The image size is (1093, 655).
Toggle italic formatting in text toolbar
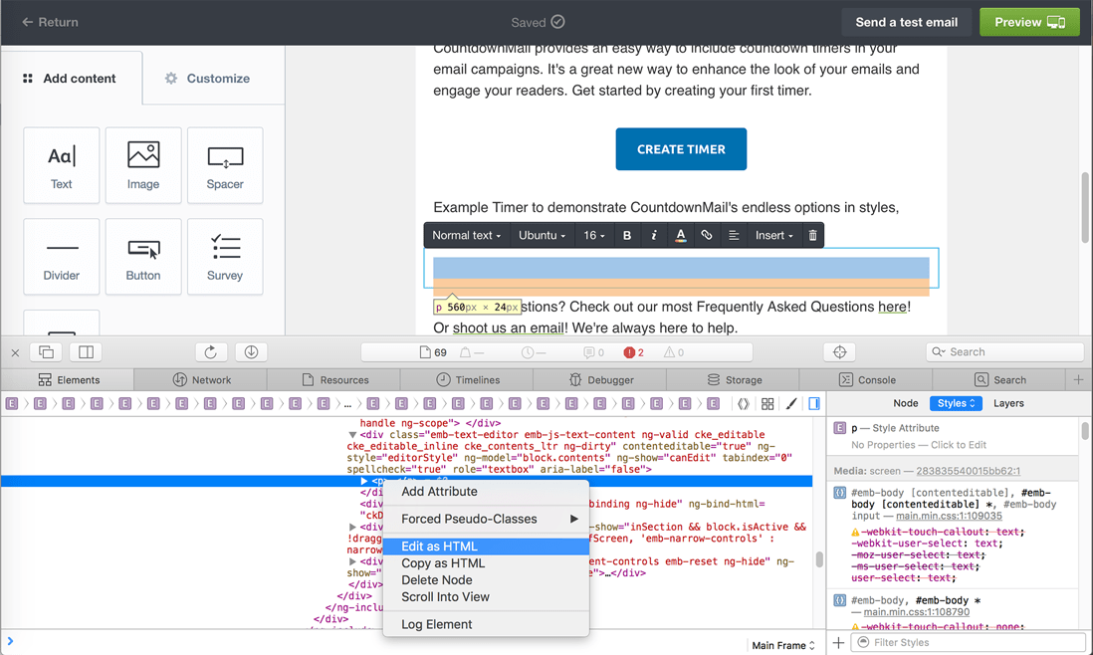tap(653, 236)
